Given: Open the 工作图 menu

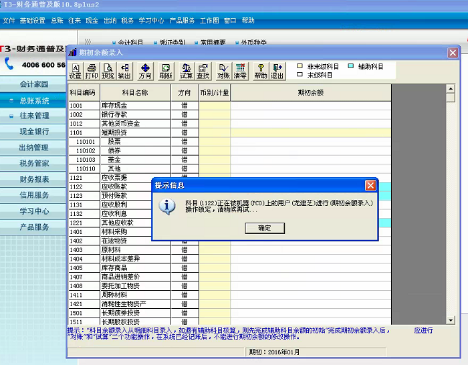Looking at the screenshot, I should (x=209, y=21).
